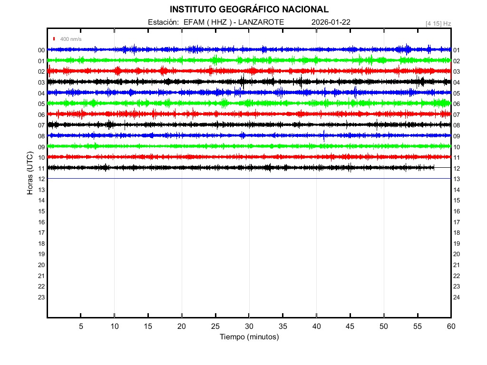Click the 60 minute tick label
This screenshot has width=487, height=365.
click(x=451, y=326)
